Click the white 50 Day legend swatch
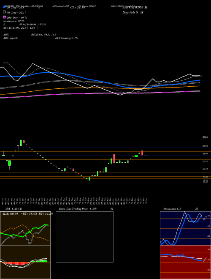The image size is (211, 279). pos(4,12)
